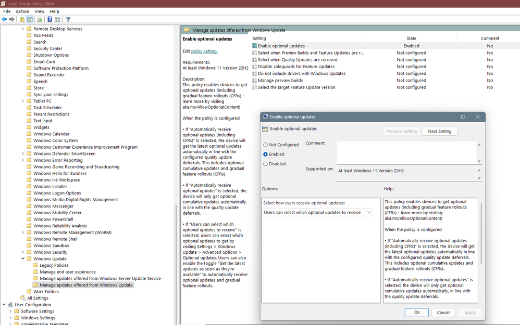Viewport: 520px width, 325px height.
Task: Open the View menu
Action: [x=40, y=11]
